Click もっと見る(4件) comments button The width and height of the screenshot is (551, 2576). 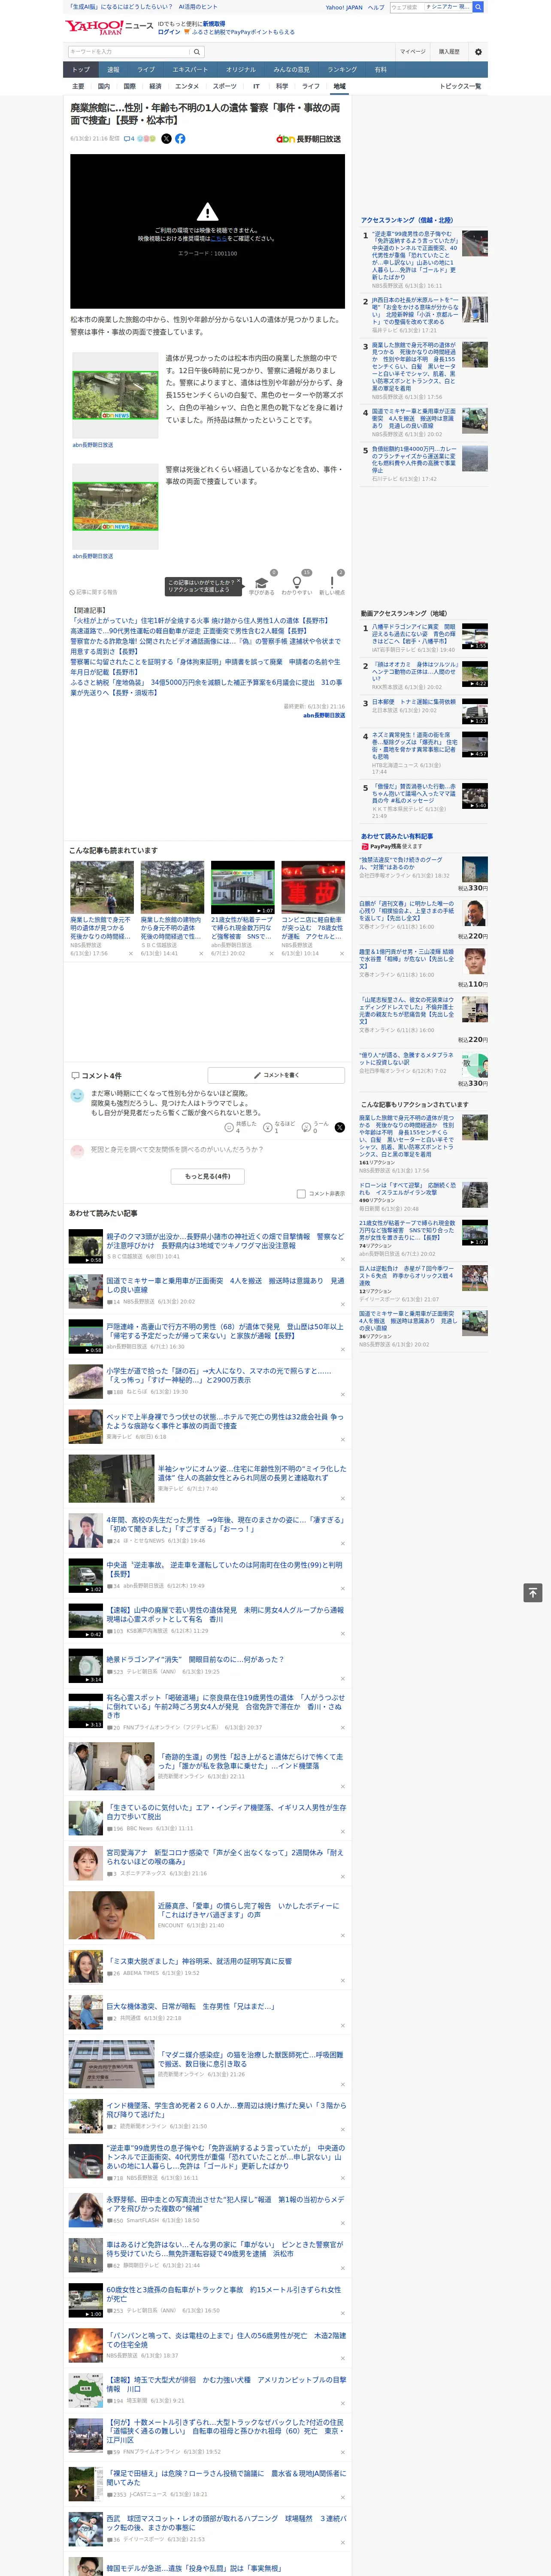(x=208, y=1176)
